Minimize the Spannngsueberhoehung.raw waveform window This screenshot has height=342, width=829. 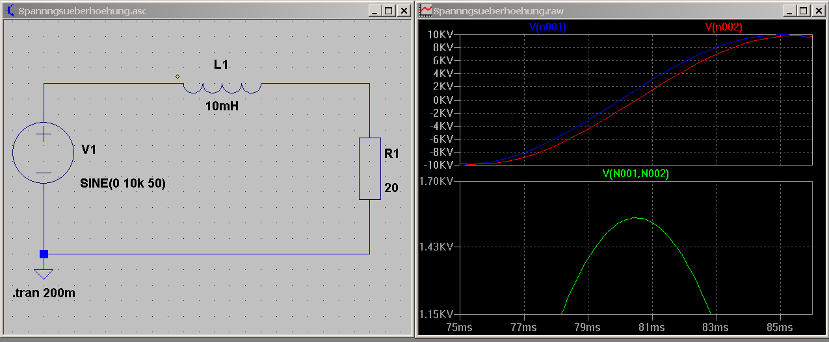pyautogui.click(x=790, y=10)
